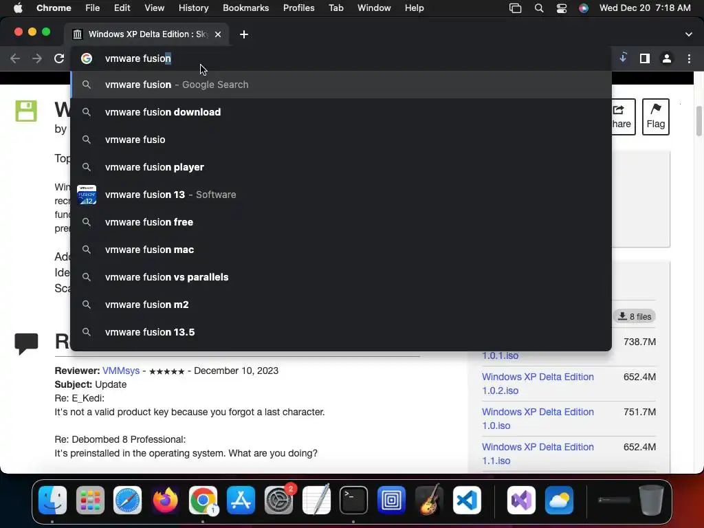
Task: Choose suggestion vmware fusion player
Action: click(x=341, y=167)
